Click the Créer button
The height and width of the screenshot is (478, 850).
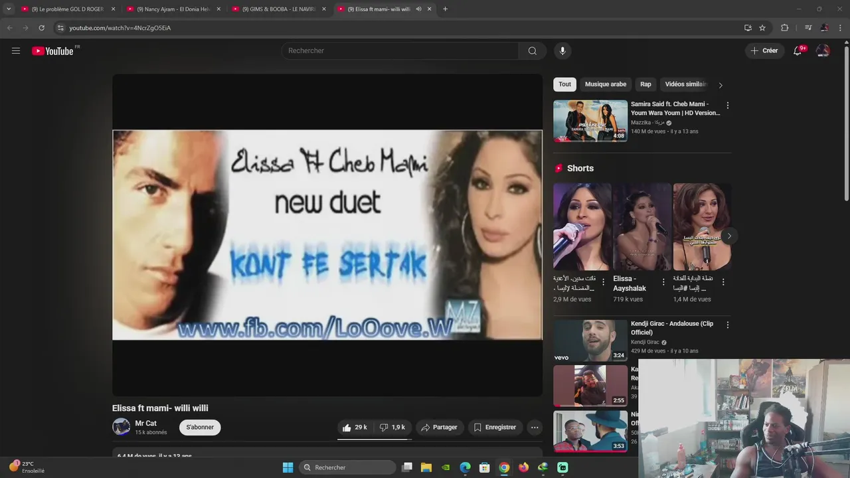(x=764, y=50)
